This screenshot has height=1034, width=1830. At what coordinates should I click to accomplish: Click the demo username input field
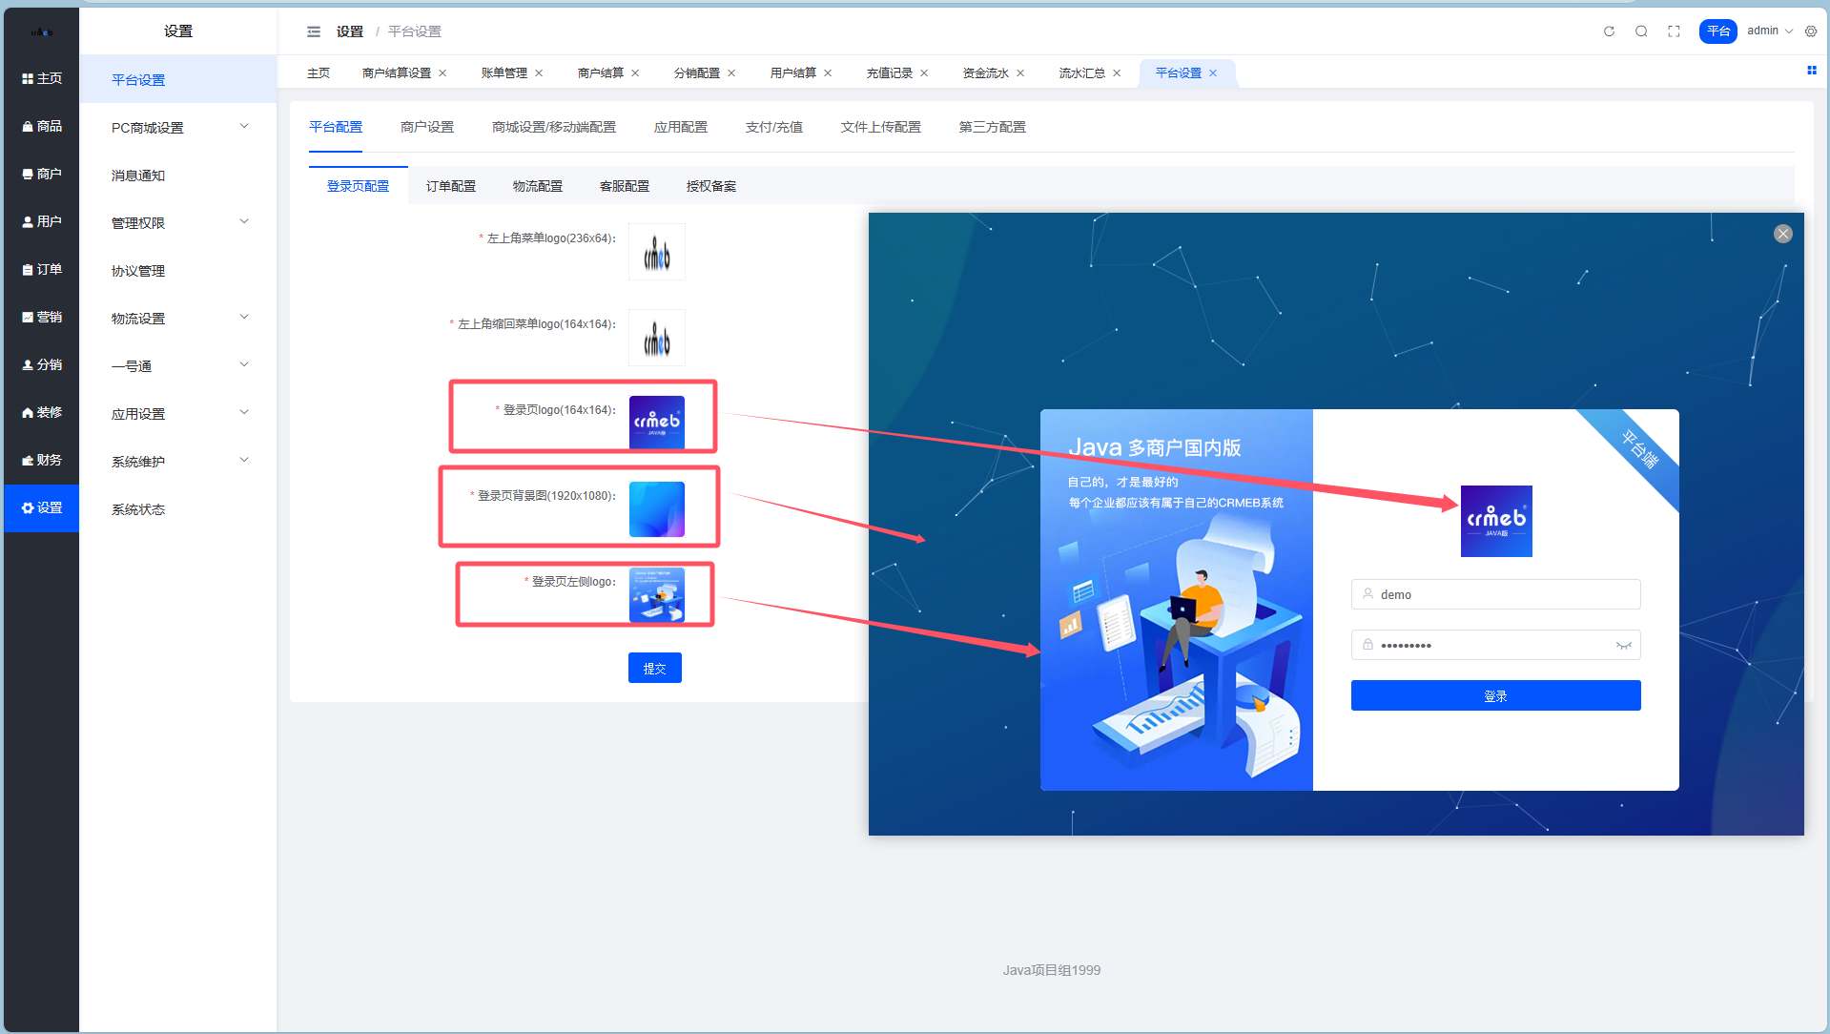[x=1494, y=594]
